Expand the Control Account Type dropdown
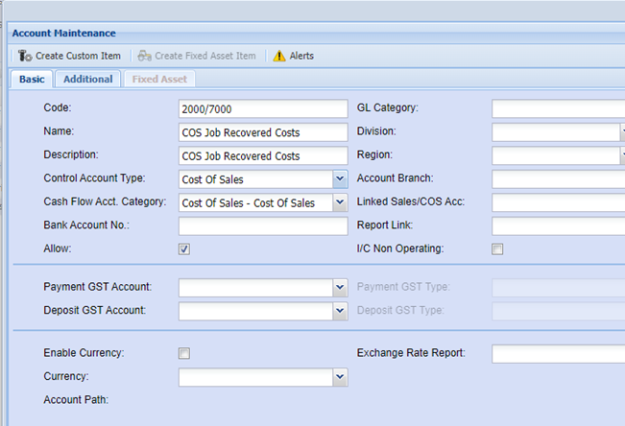 click(340, 178)
